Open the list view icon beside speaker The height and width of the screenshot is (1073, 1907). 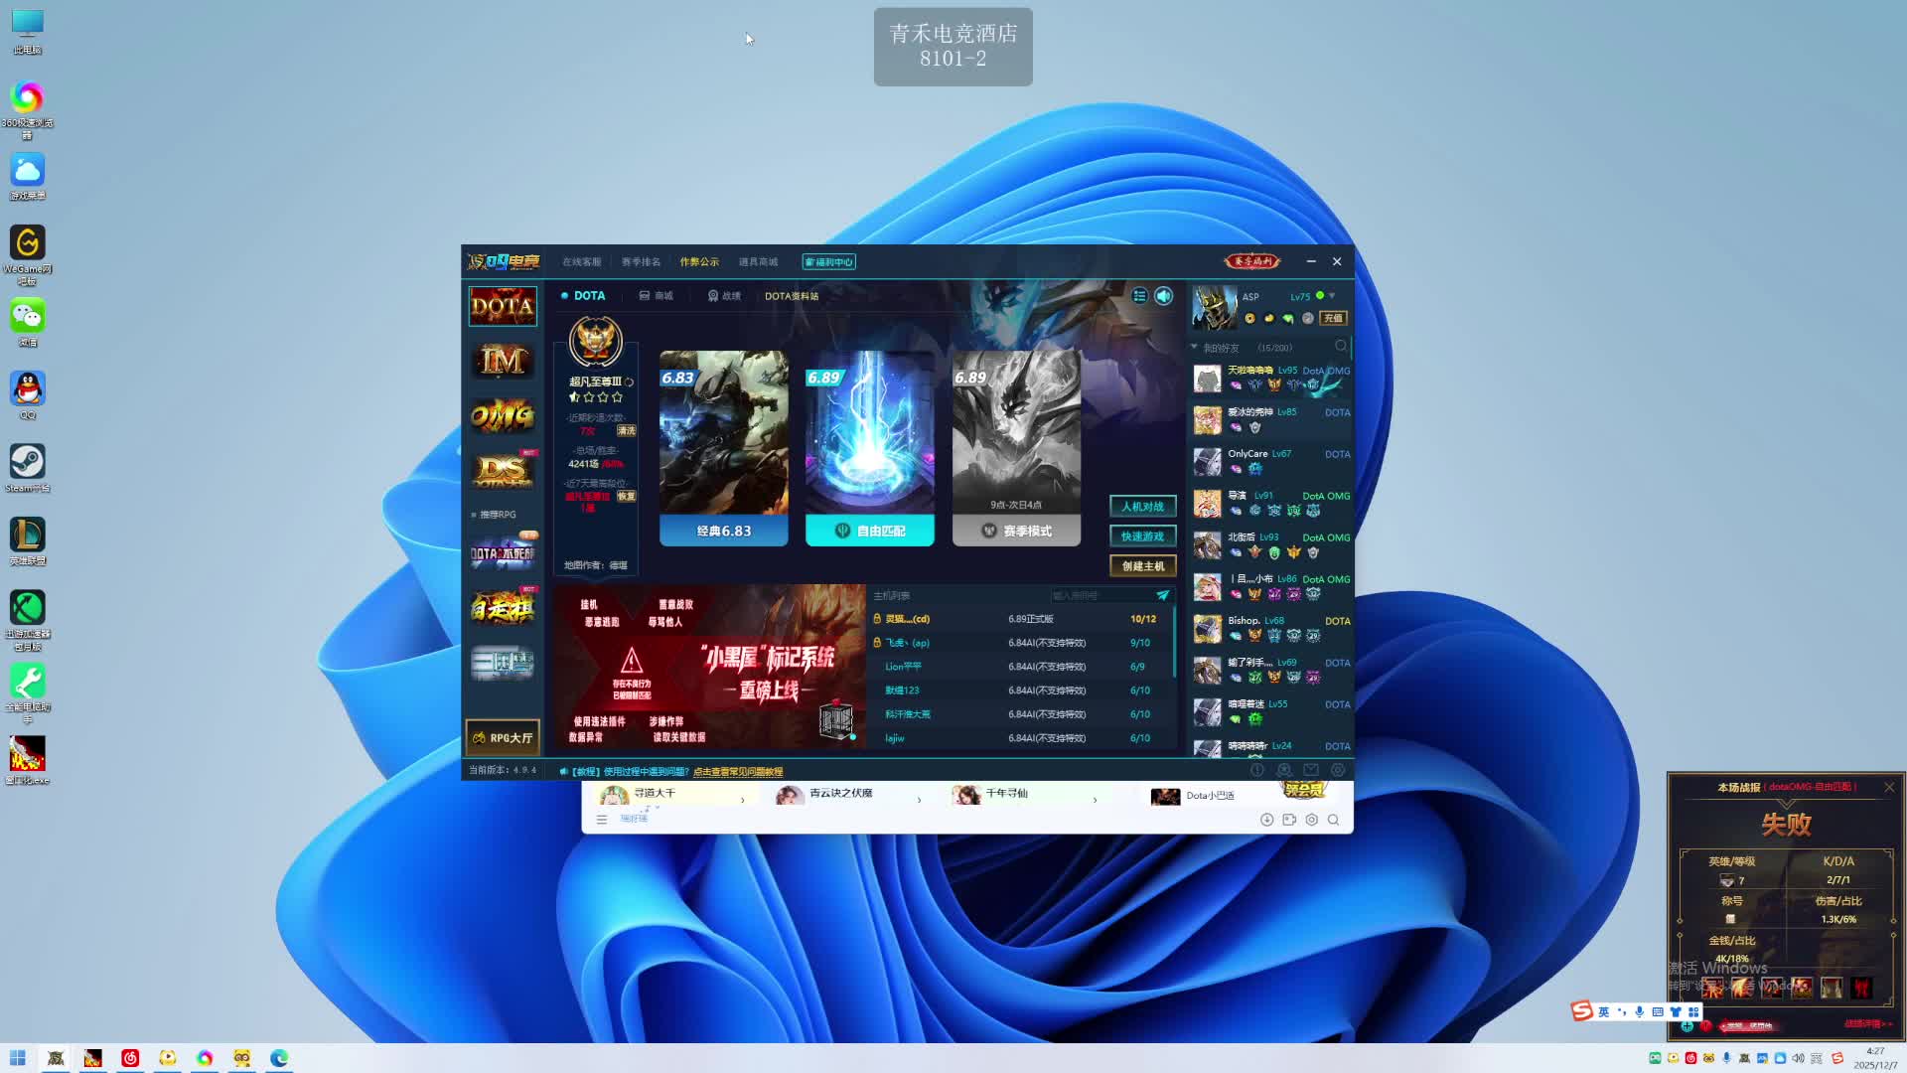tap(1139, 296)
